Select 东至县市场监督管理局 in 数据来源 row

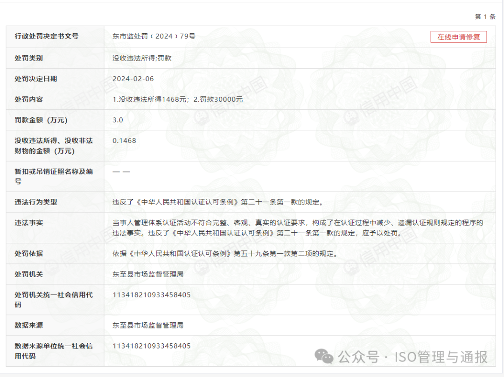tap(148, 325)
